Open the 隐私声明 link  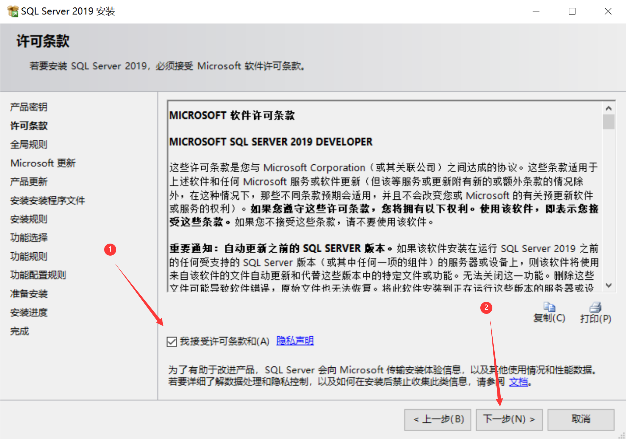(x=295, y=341)
